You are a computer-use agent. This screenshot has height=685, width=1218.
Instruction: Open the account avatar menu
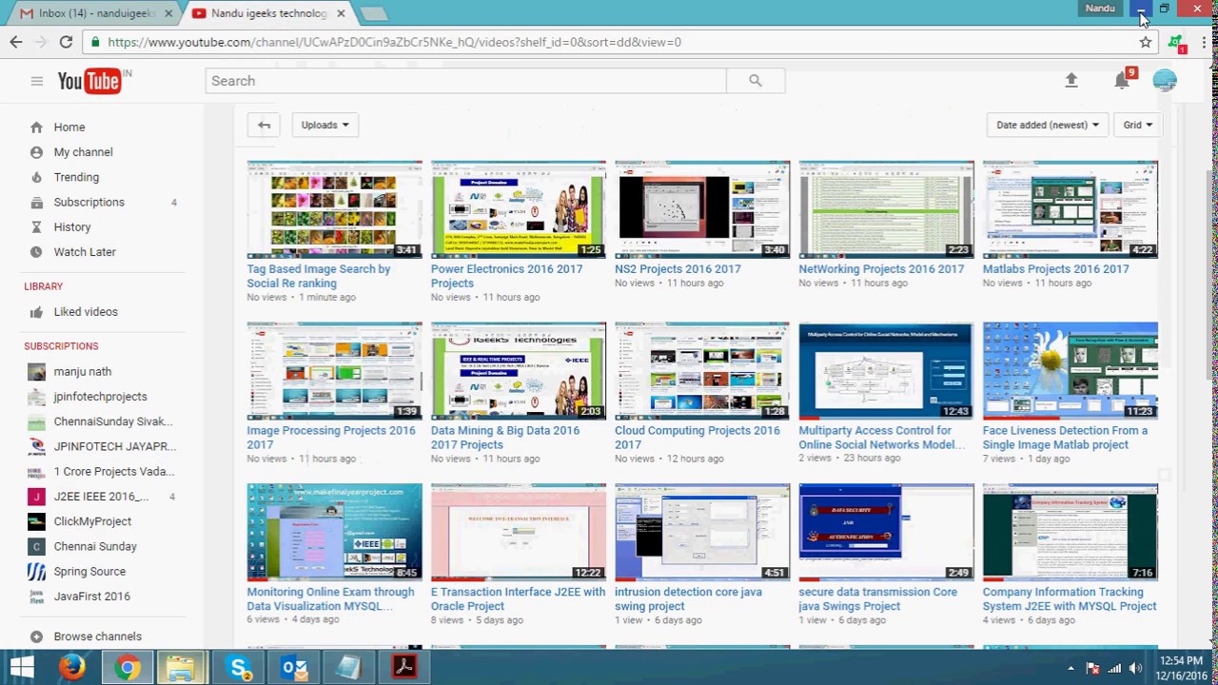(1165, 81)
